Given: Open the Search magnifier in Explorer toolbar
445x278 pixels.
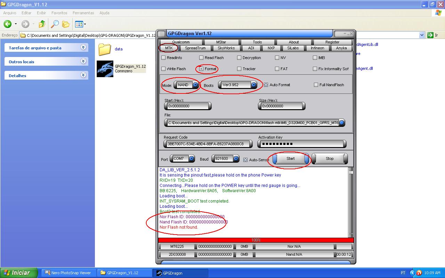Looking at the screenshot, I should 55,24.
